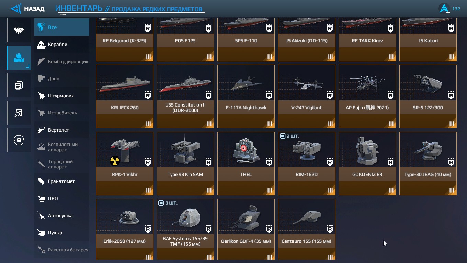Open the handshake trade icon in sidebar
Viewport: 467px width, 263px height.
19,31
